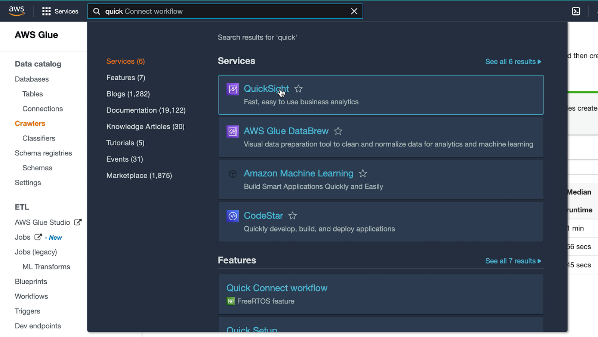Click the "FreeRTOS feature" label
This screenshot has height=337, width=598.
266,301
